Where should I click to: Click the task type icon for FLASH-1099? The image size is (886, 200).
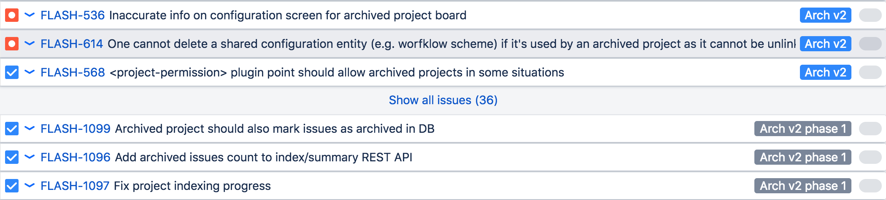(x=12, y=129)
